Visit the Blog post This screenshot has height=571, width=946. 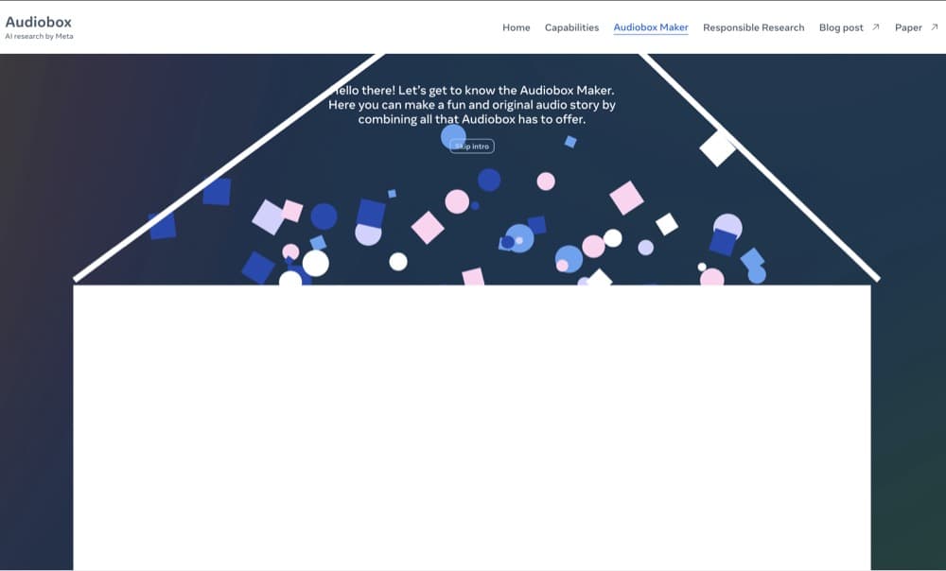(841, 27)
